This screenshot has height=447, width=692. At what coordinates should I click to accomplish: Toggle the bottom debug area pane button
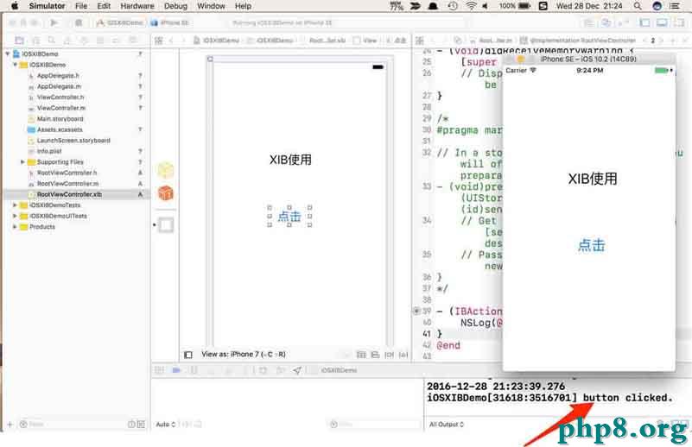coord(662,22)
